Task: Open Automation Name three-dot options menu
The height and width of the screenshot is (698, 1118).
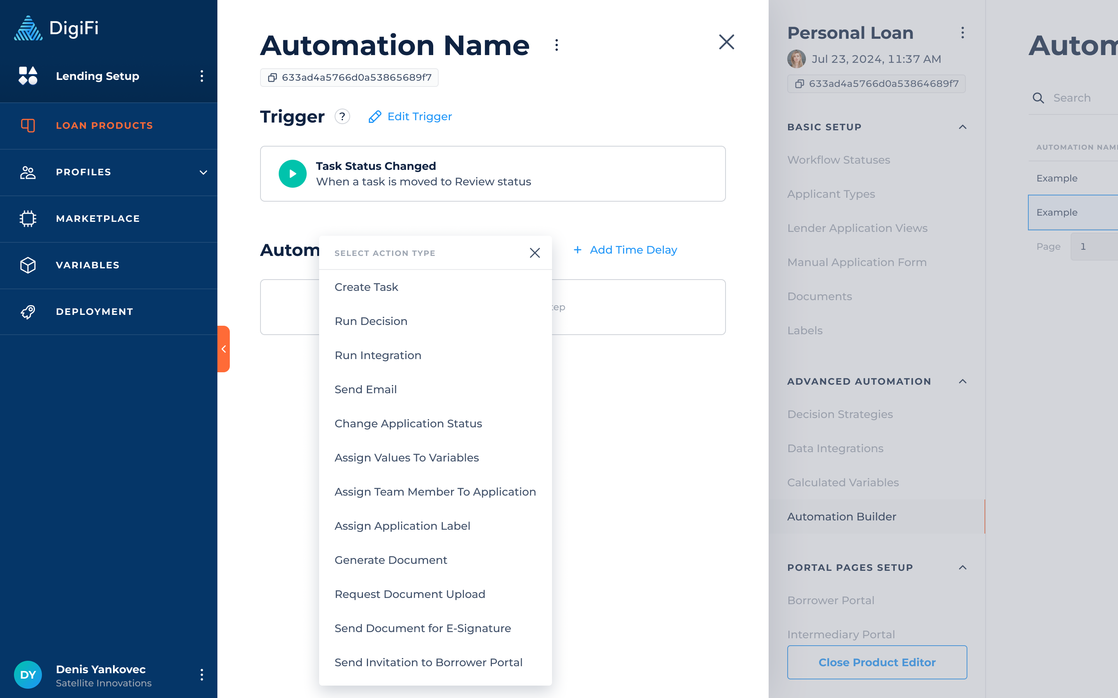Action: click(x=556, y=45)
